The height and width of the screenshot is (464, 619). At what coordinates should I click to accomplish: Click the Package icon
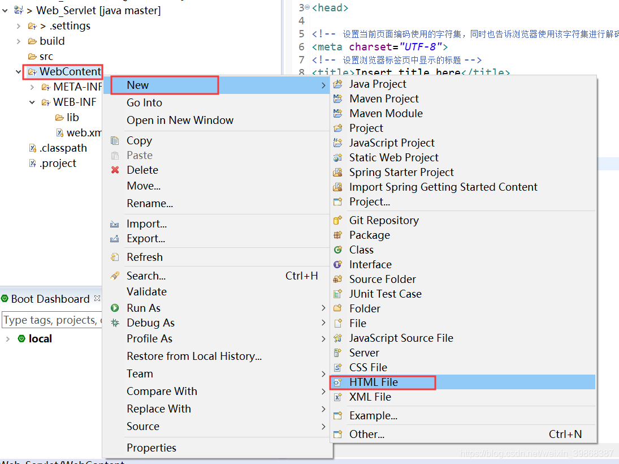[338, 235]
